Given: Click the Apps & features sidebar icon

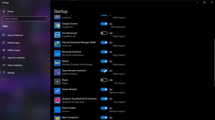Looking at the screenshot, I should 4,35.
